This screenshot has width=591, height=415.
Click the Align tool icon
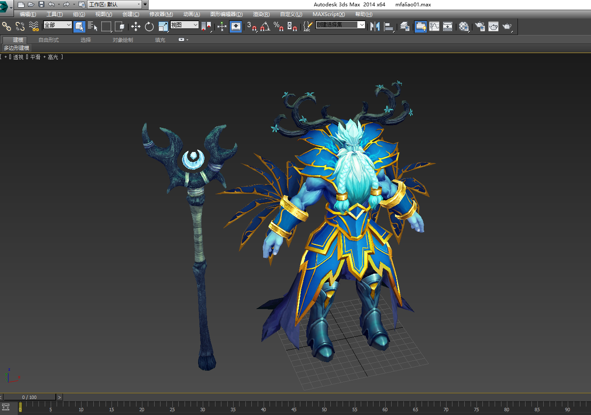click(389, 27)
